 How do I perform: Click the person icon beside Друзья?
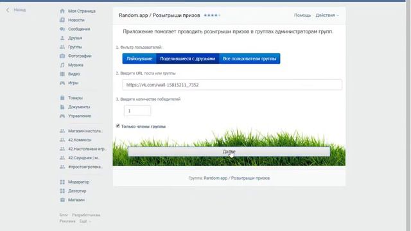coord(62,38)
